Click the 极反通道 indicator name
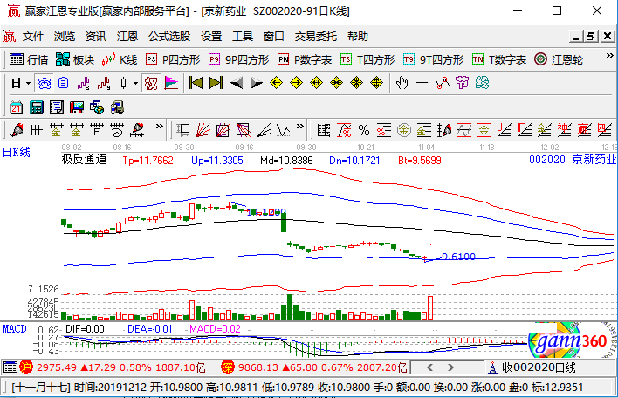618x398 pixels. coord(84,159)
